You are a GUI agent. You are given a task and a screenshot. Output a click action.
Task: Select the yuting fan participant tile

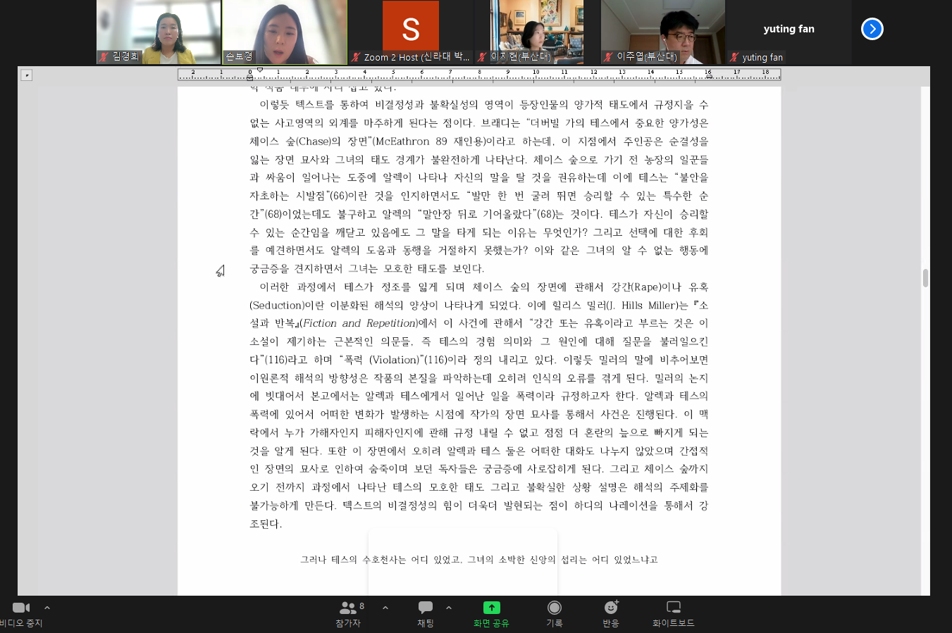point(789,32)
